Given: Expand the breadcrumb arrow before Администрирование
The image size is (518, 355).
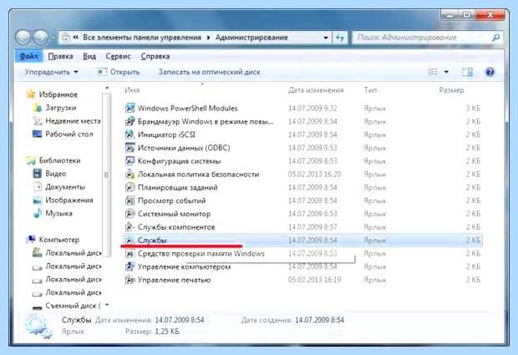Looking at the screenshot, I should (x=209, y=38).
